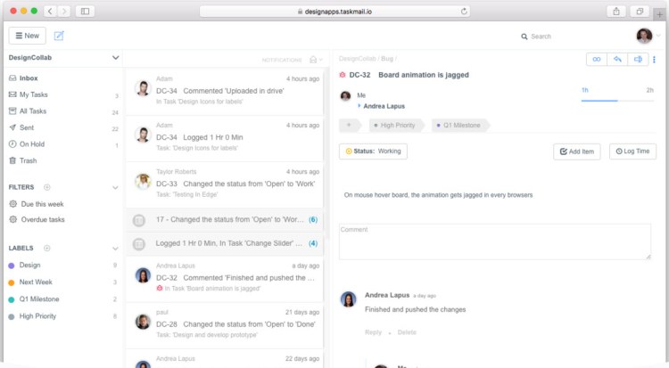The height and width of the screenshot is (368, 669).
Task: Click the gear icon for Overdue tasks
Action: tap(13, 219)
